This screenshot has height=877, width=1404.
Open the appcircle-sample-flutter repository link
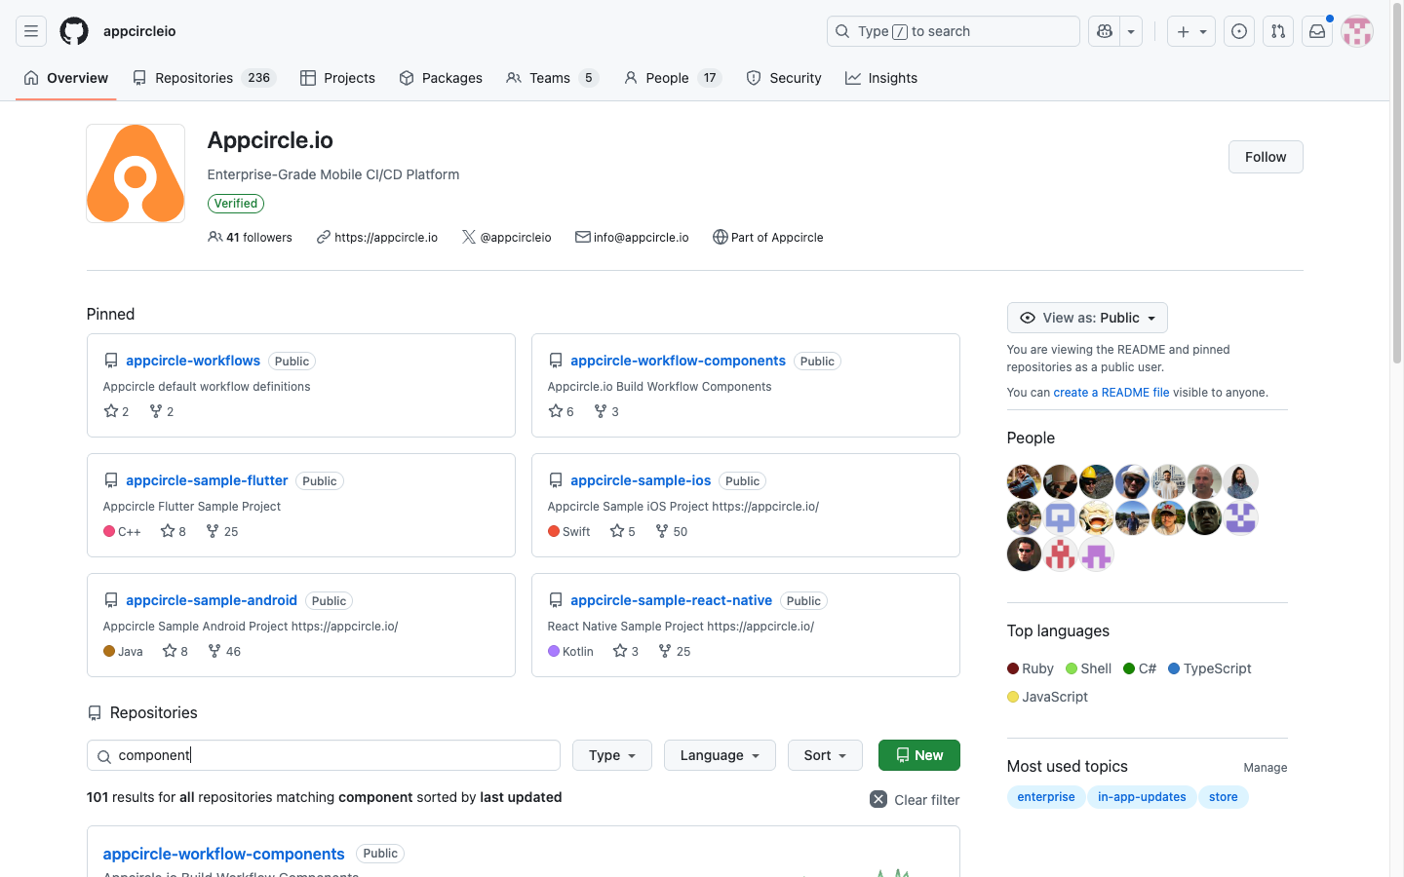(x=207, y=480)
